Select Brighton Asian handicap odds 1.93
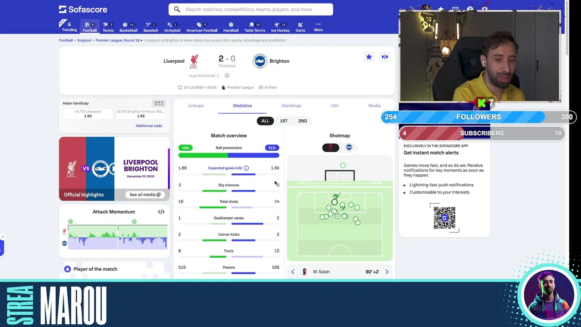This screenshot has height=327, width=581. [x=141, y=114]
